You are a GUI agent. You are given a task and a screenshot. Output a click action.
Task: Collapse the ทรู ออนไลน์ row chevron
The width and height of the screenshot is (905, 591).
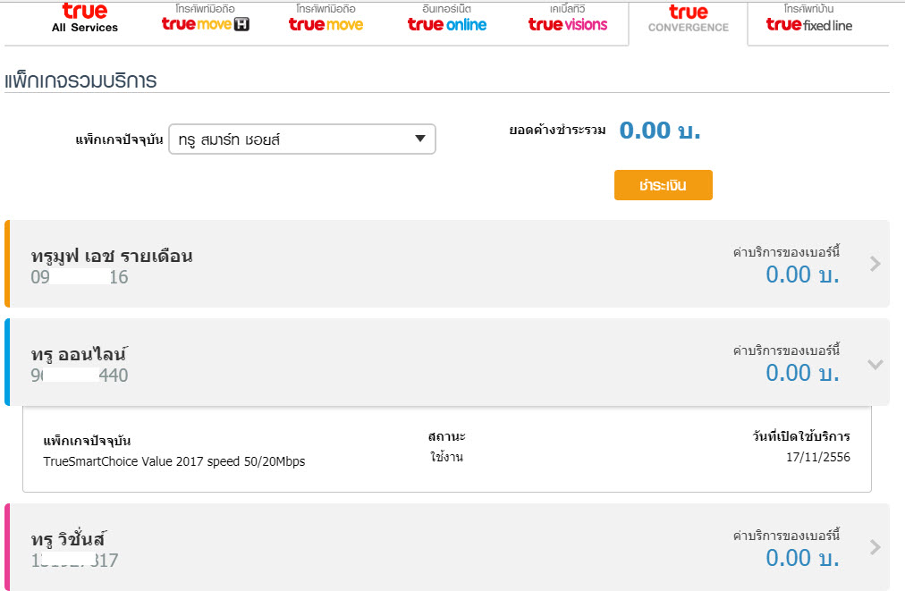875,364
